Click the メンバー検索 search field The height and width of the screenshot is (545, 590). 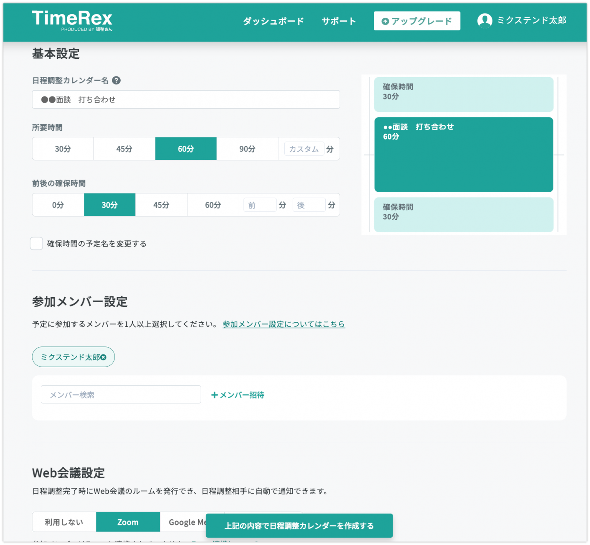(121, 394)
